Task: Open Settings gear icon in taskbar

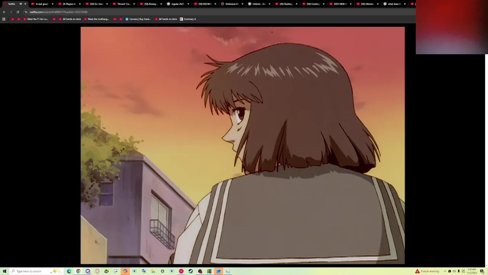Action: point(162,271)
